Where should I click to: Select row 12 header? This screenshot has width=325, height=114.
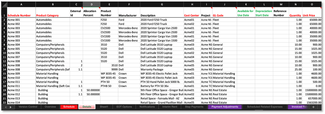tap(5, 61)
